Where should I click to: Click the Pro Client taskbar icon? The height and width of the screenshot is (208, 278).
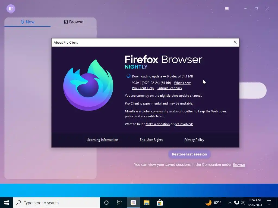(x=133, y=203)
